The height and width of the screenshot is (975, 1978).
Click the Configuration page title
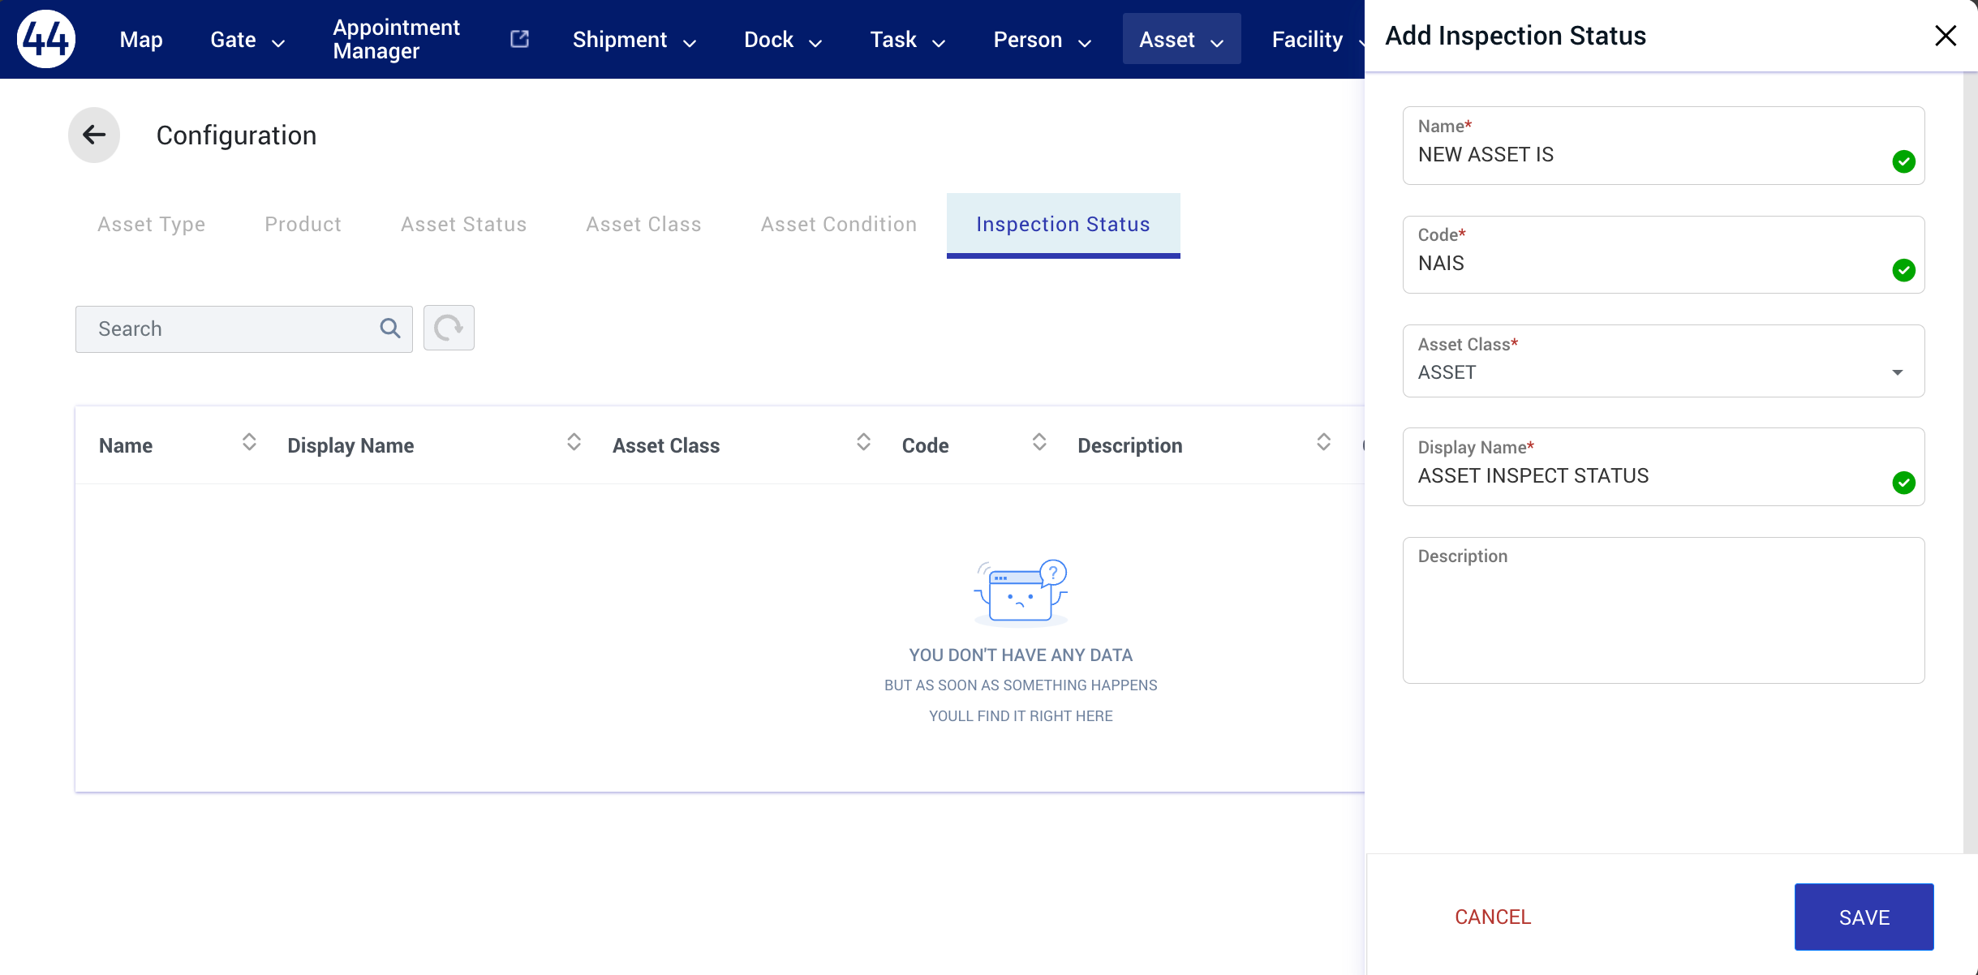pos(236,135)
